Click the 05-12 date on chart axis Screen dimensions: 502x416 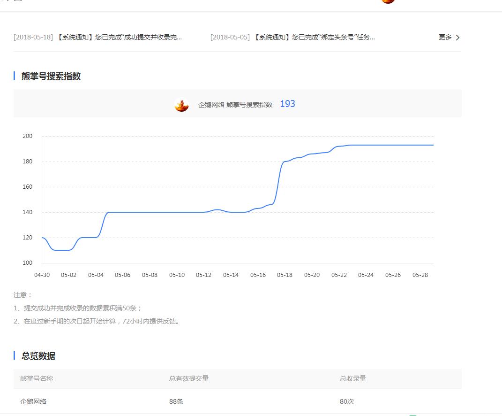[x=204, y=275]
